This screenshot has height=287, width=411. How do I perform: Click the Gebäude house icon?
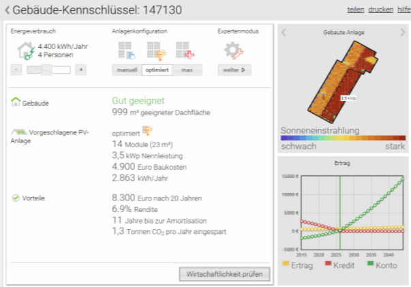coord(16,102)
